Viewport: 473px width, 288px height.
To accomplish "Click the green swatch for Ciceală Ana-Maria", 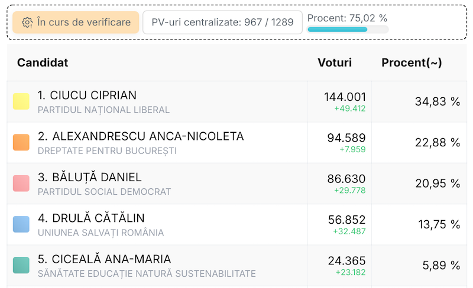I will 21,265.
